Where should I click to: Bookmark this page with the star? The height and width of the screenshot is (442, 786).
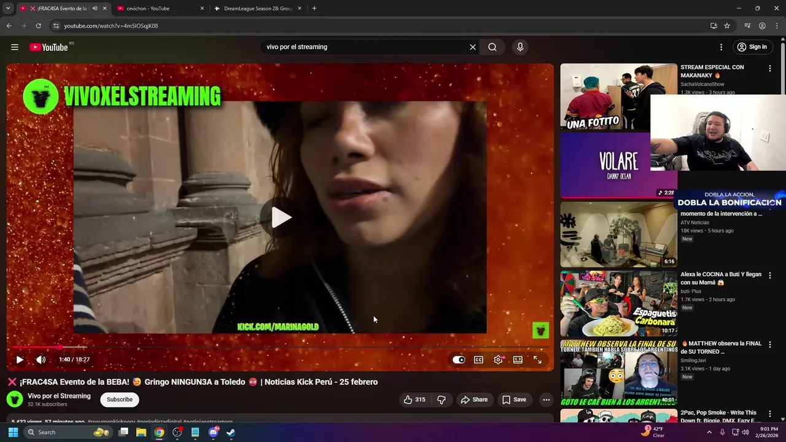pyautogui.click(x=727, y=26)
